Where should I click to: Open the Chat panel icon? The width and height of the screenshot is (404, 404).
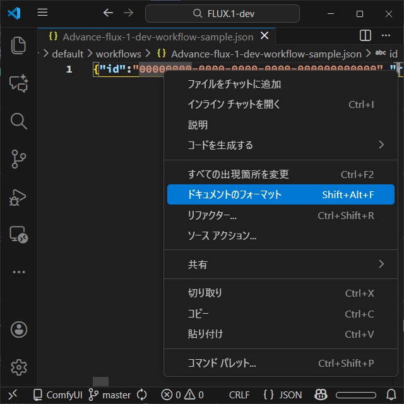click(x=18, y=83)
